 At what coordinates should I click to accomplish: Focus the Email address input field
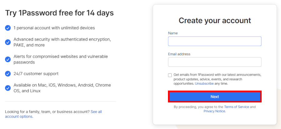coord(214,62)
